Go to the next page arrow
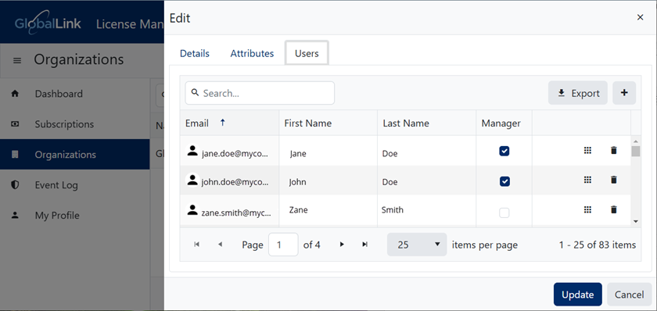 click(x=342, y=245)
